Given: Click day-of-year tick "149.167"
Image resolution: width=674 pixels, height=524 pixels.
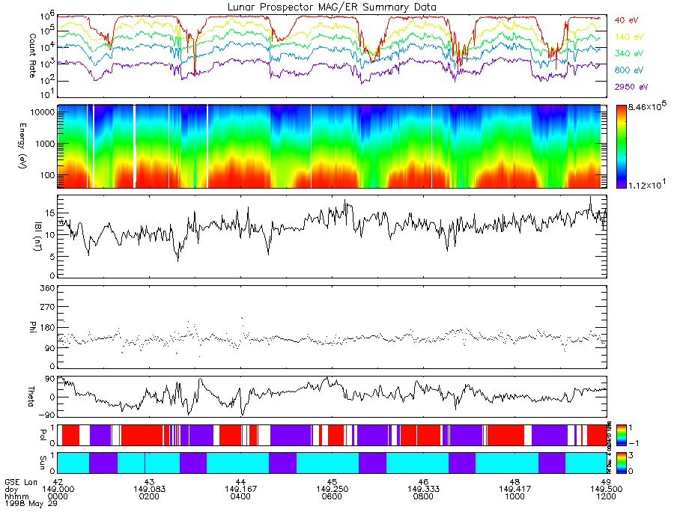Looking at the screenshot, I should pos(240,490).
